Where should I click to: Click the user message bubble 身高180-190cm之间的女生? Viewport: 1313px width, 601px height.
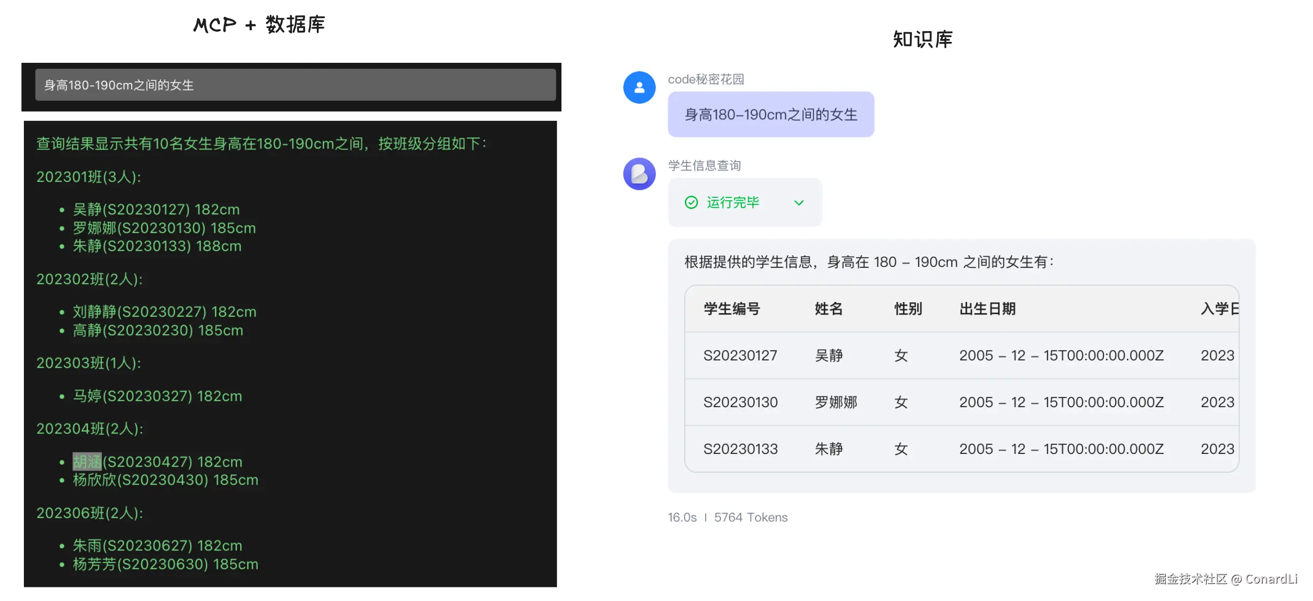(x=770, y=114)
